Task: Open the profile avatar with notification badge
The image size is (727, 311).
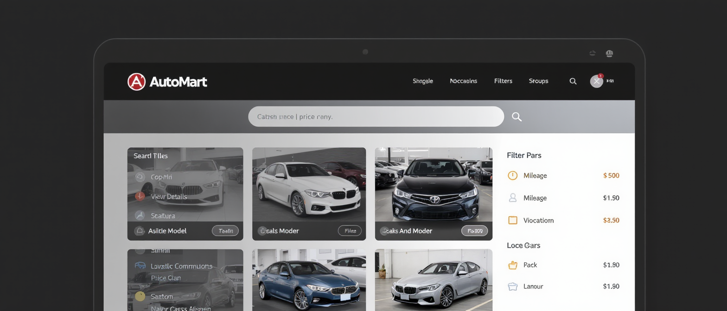Action: pos(596,81)
